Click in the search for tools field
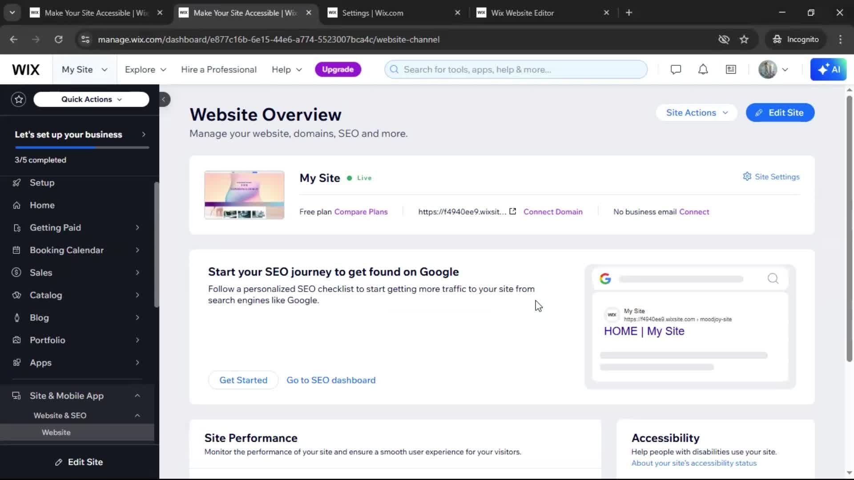 click(516, 69)
